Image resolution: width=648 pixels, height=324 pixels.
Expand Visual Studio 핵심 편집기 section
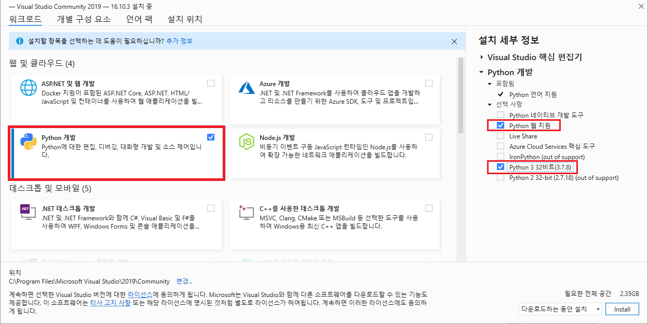tap(482, 57)
